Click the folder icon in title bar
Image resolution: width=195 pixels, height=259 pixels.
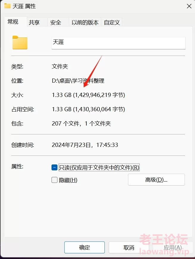[x=7, y=6]
